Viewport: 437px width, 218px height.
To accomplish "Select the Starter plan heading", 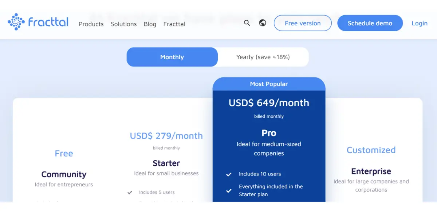I will [166, 163].
